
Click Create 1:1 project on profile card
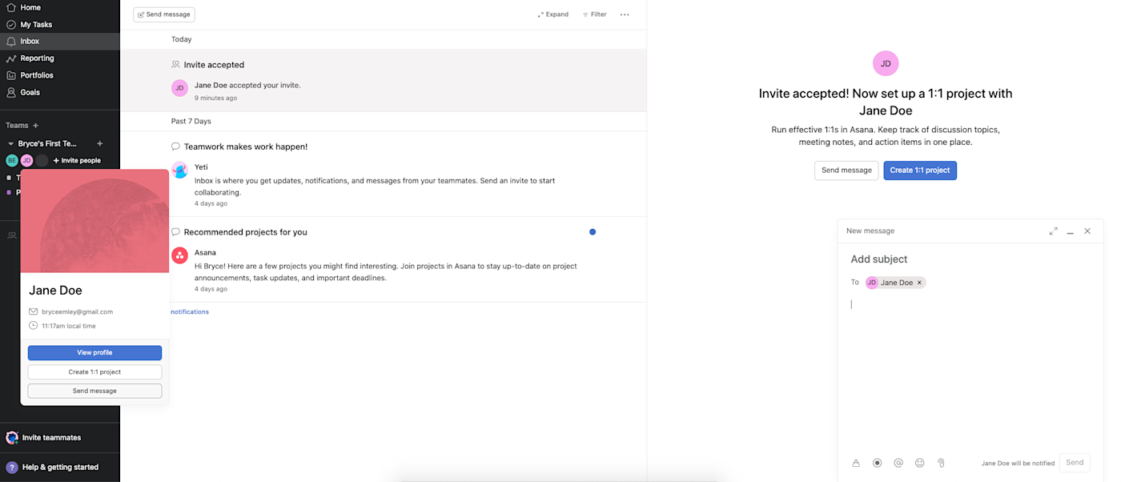(94, 372)
